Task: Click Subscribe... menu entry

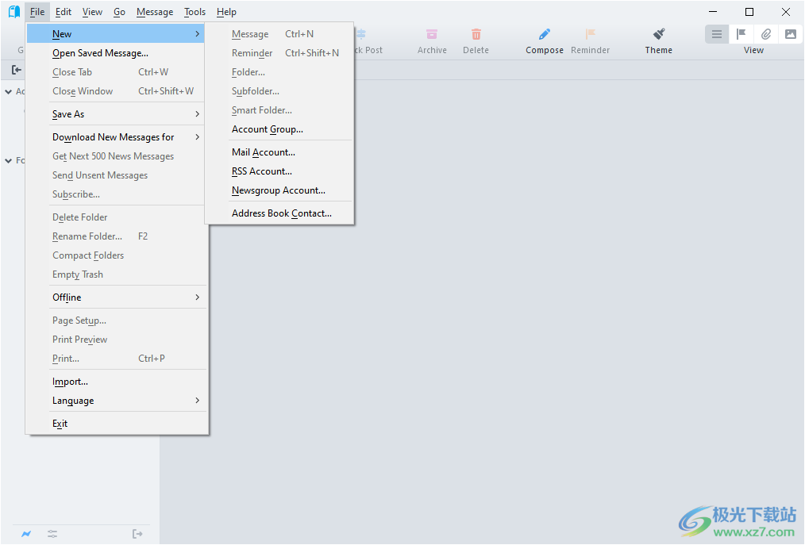Action: click(x=117, y=194)
